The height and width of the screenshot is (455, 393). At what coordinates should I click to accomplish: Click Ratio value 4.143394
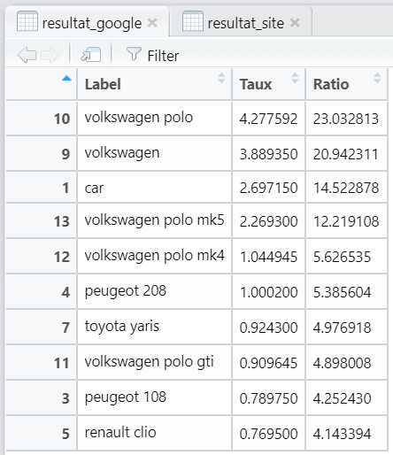[x=342, y=434]
